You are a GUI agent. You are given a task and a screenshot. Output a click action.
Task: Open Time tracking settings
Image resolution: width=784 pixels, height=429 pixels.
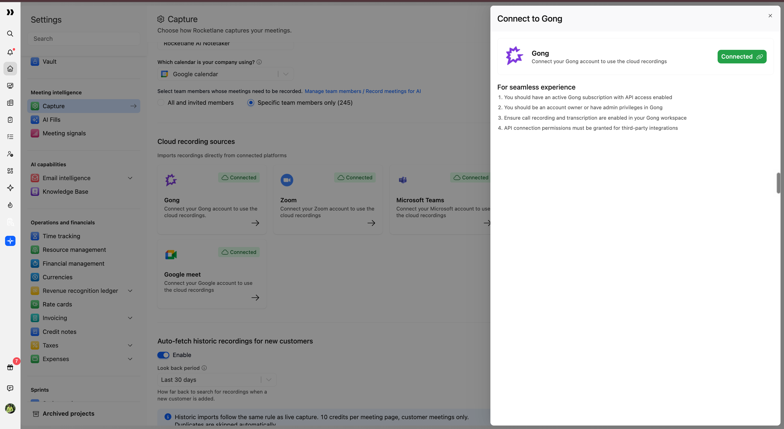pyautogui.click(x=84, y=236)
